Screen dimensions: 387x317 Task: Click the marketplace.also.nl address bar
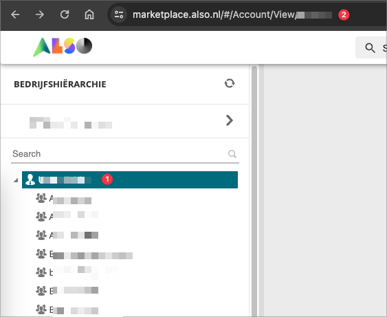[214, 15]
